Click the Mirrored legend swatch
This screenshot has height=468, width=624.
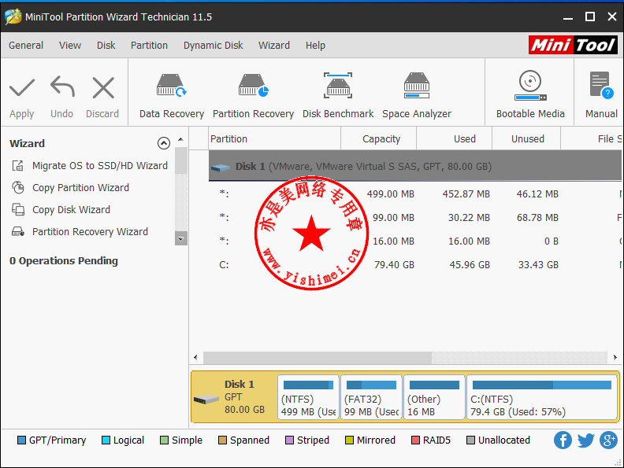point(349,440)
